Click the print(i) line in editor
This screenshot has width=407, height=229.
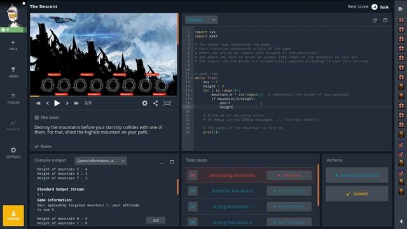tap(211, 132)
